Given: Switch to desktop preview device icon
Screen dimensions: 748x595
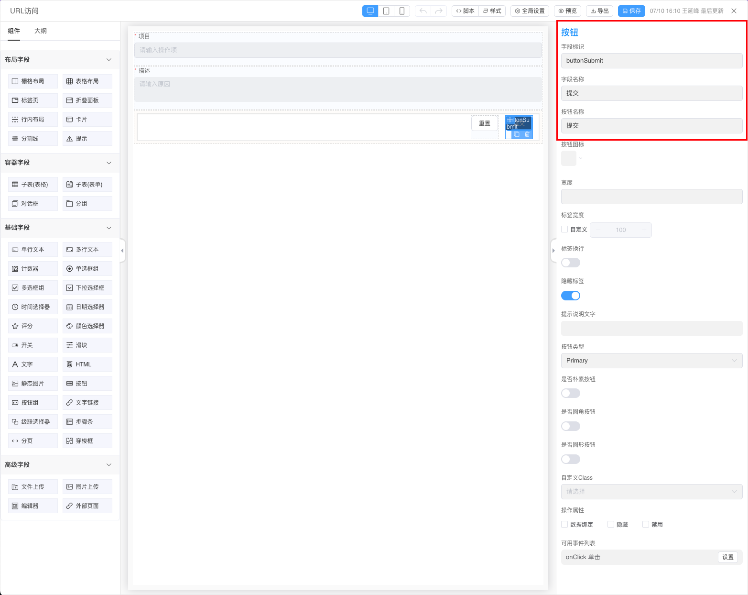Looking at the screenshot, I should click(370, 11).
